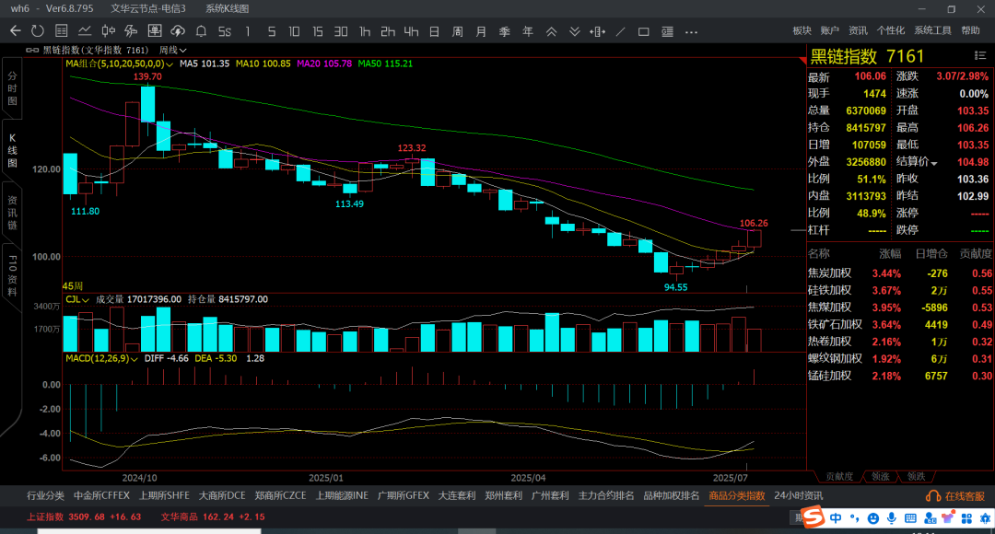The width and height of the screenshot is (995, 534).
Task: Go back with the left arrow icon
Action: (16, 31)
